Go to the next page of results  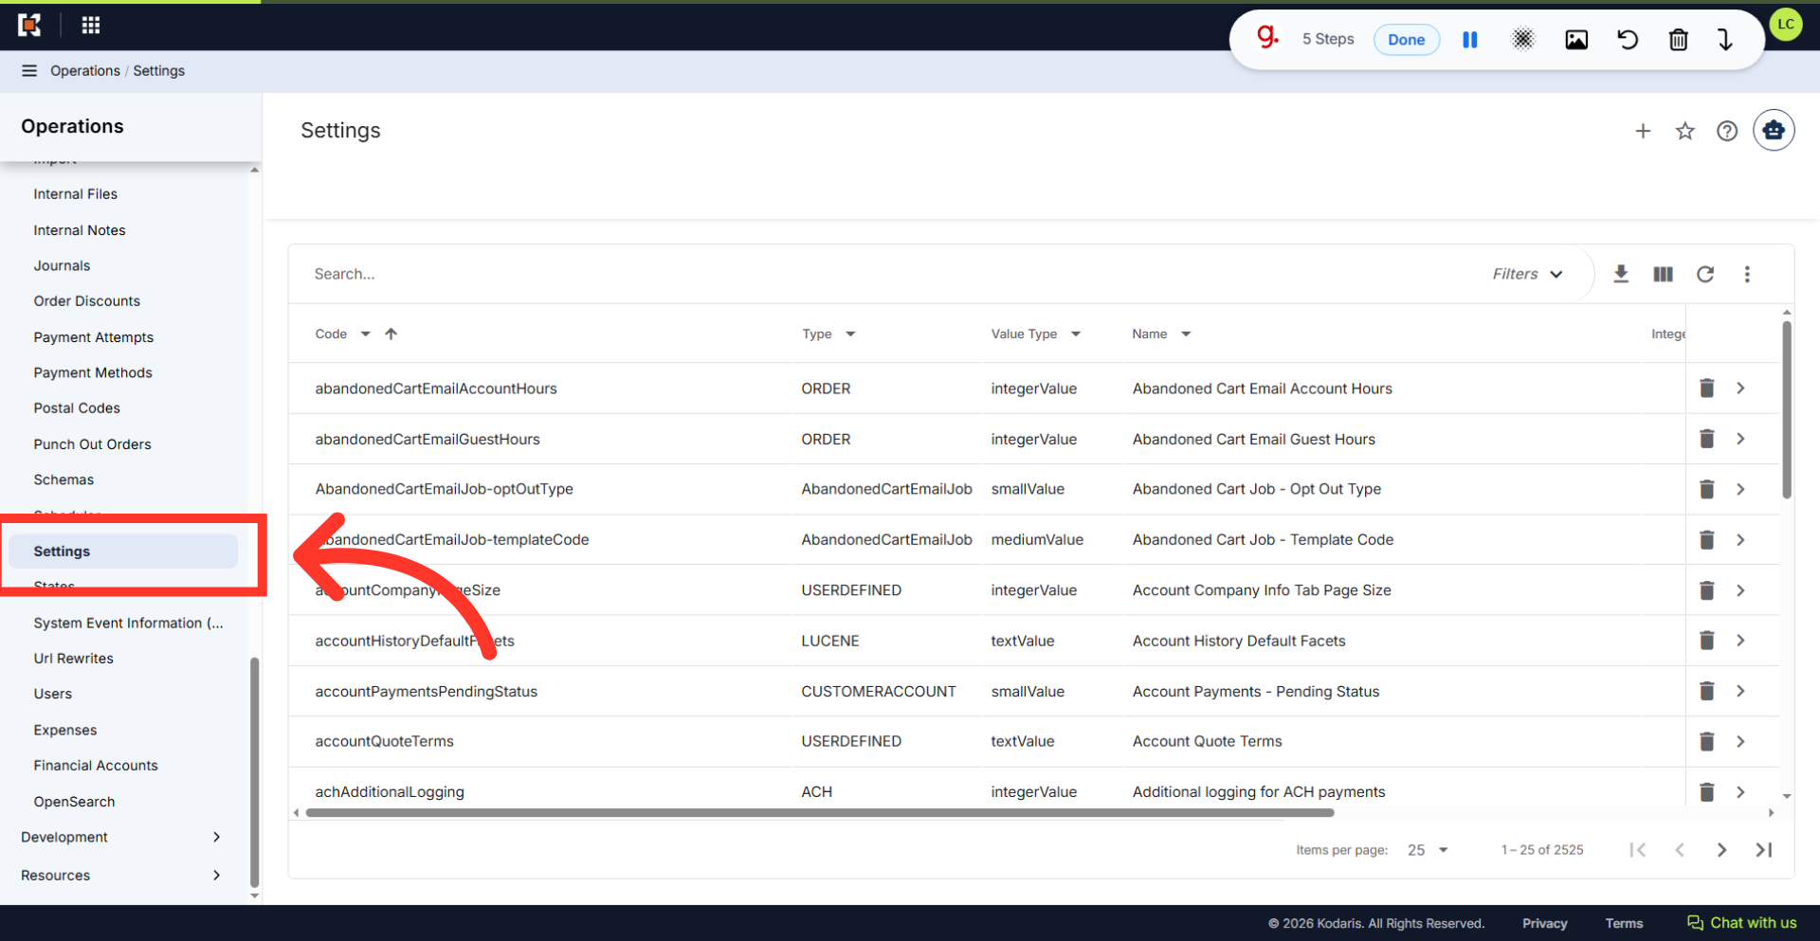1721,850
